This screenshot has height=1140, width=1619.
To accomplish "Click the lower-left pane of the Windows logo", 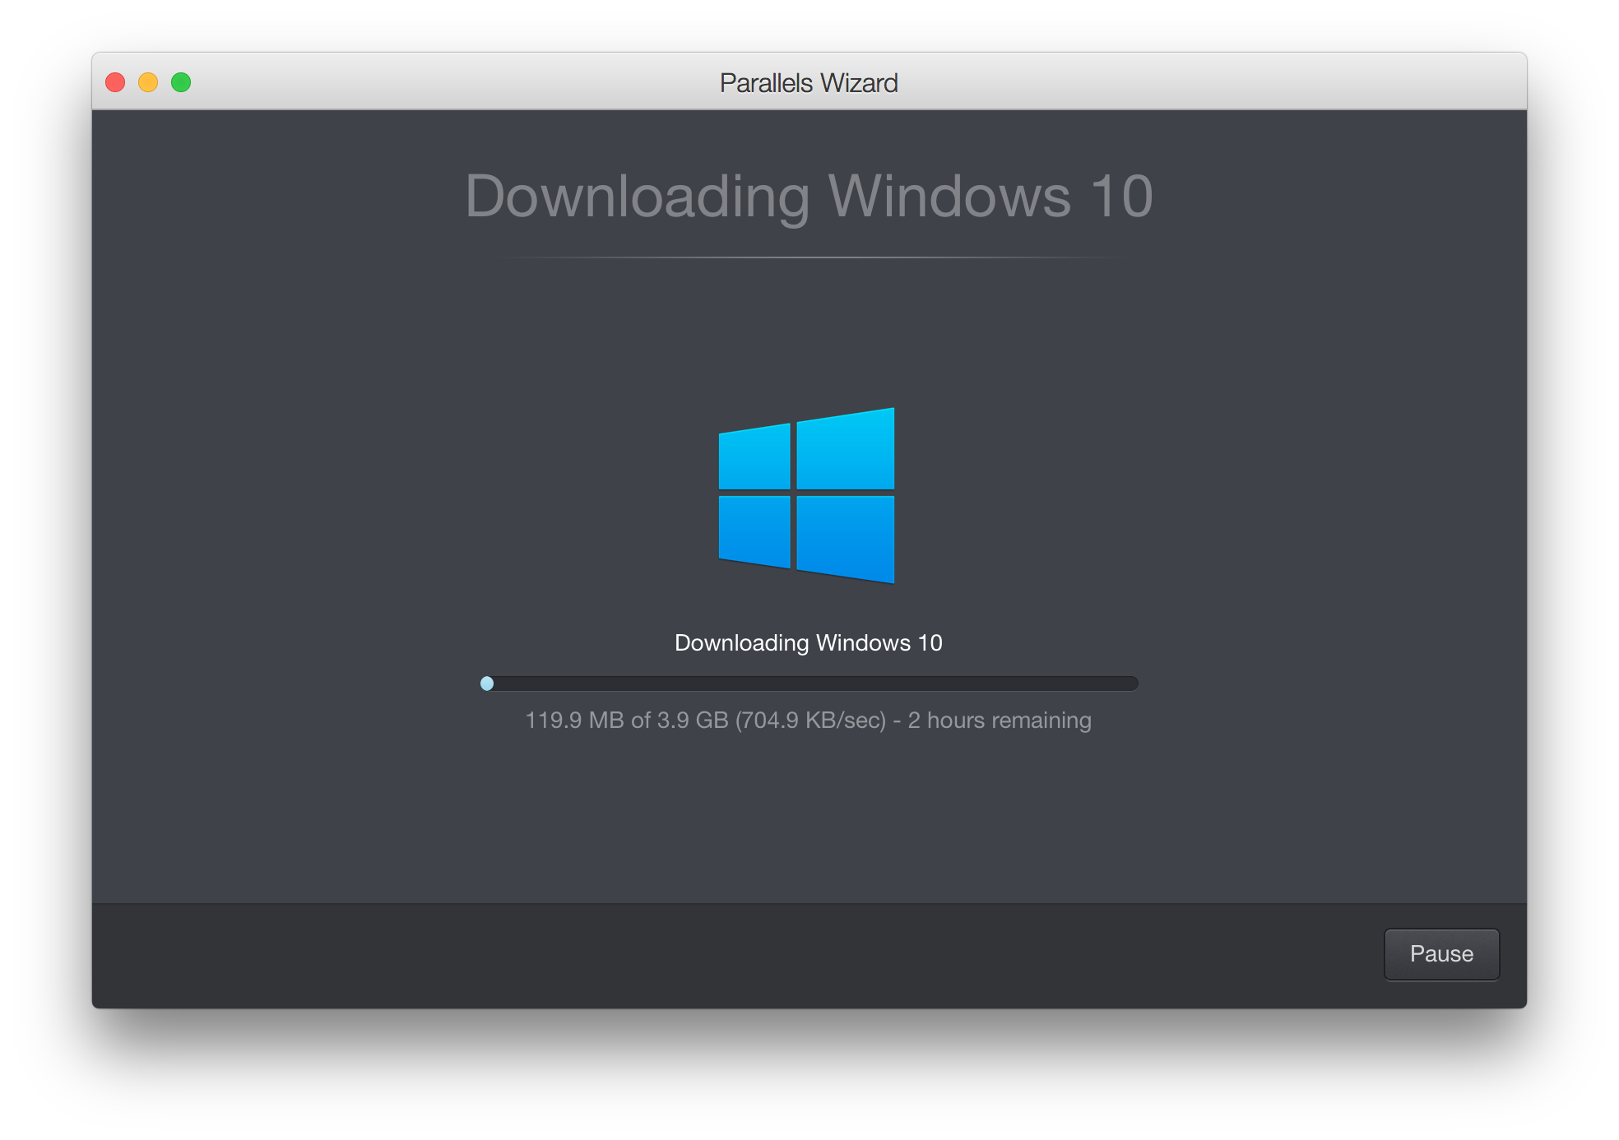I will 754,530.
